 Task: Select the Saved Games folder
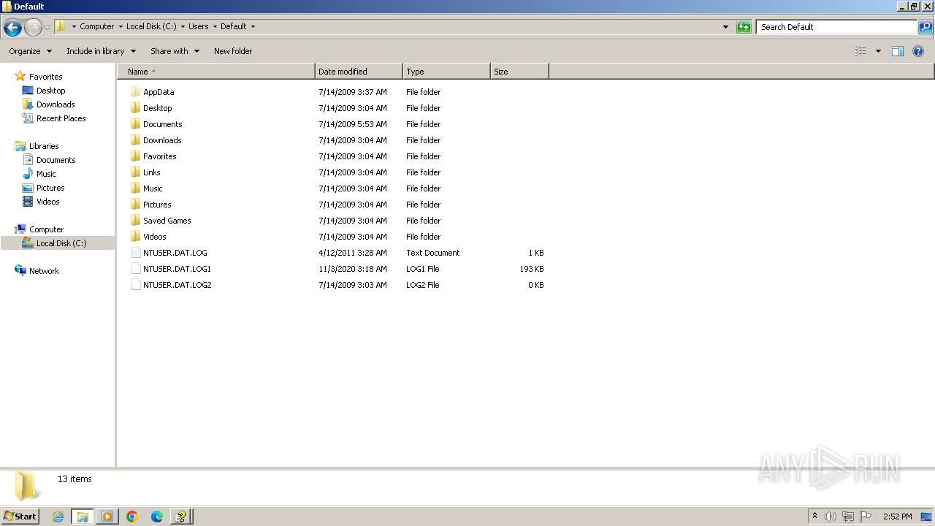[167, 221]
